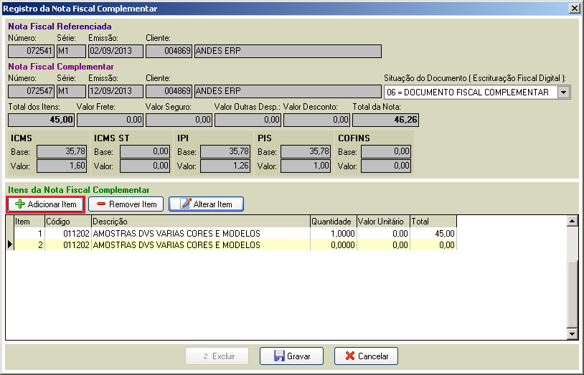Click the Quantidade column header
The image size is (584, 375).
click(334, 222)
